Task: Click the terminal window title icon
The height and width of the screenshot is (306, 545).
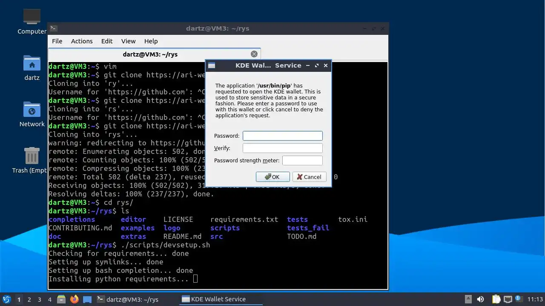Action: point(53,28)
